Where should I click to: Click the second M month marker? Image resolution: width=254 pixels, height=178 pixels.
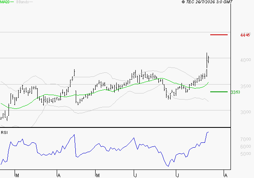point(98,176)
